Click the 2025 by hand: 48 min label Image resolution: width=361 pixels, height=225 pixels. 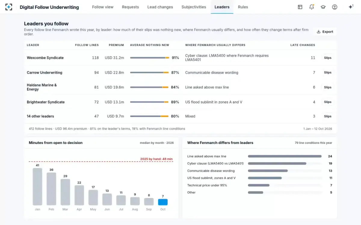pos(156,159)
